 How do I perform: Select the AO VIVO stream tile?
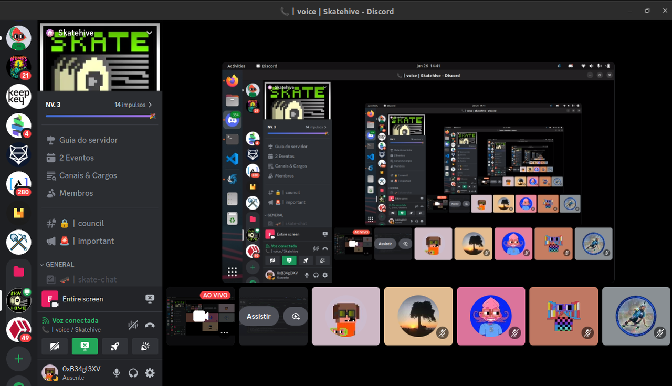200,316
